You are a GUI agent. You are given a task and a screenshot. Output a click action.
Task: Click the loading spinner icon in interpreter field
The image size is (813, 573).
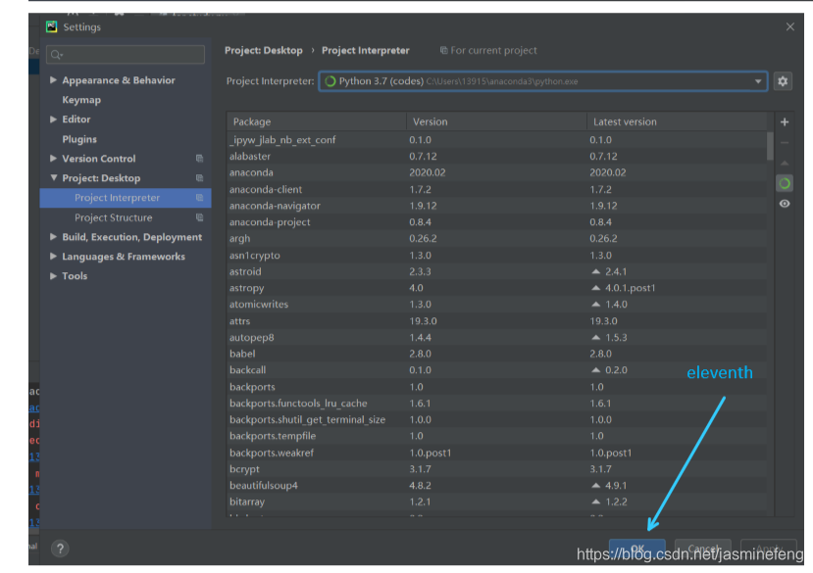[x=330, y=81]
